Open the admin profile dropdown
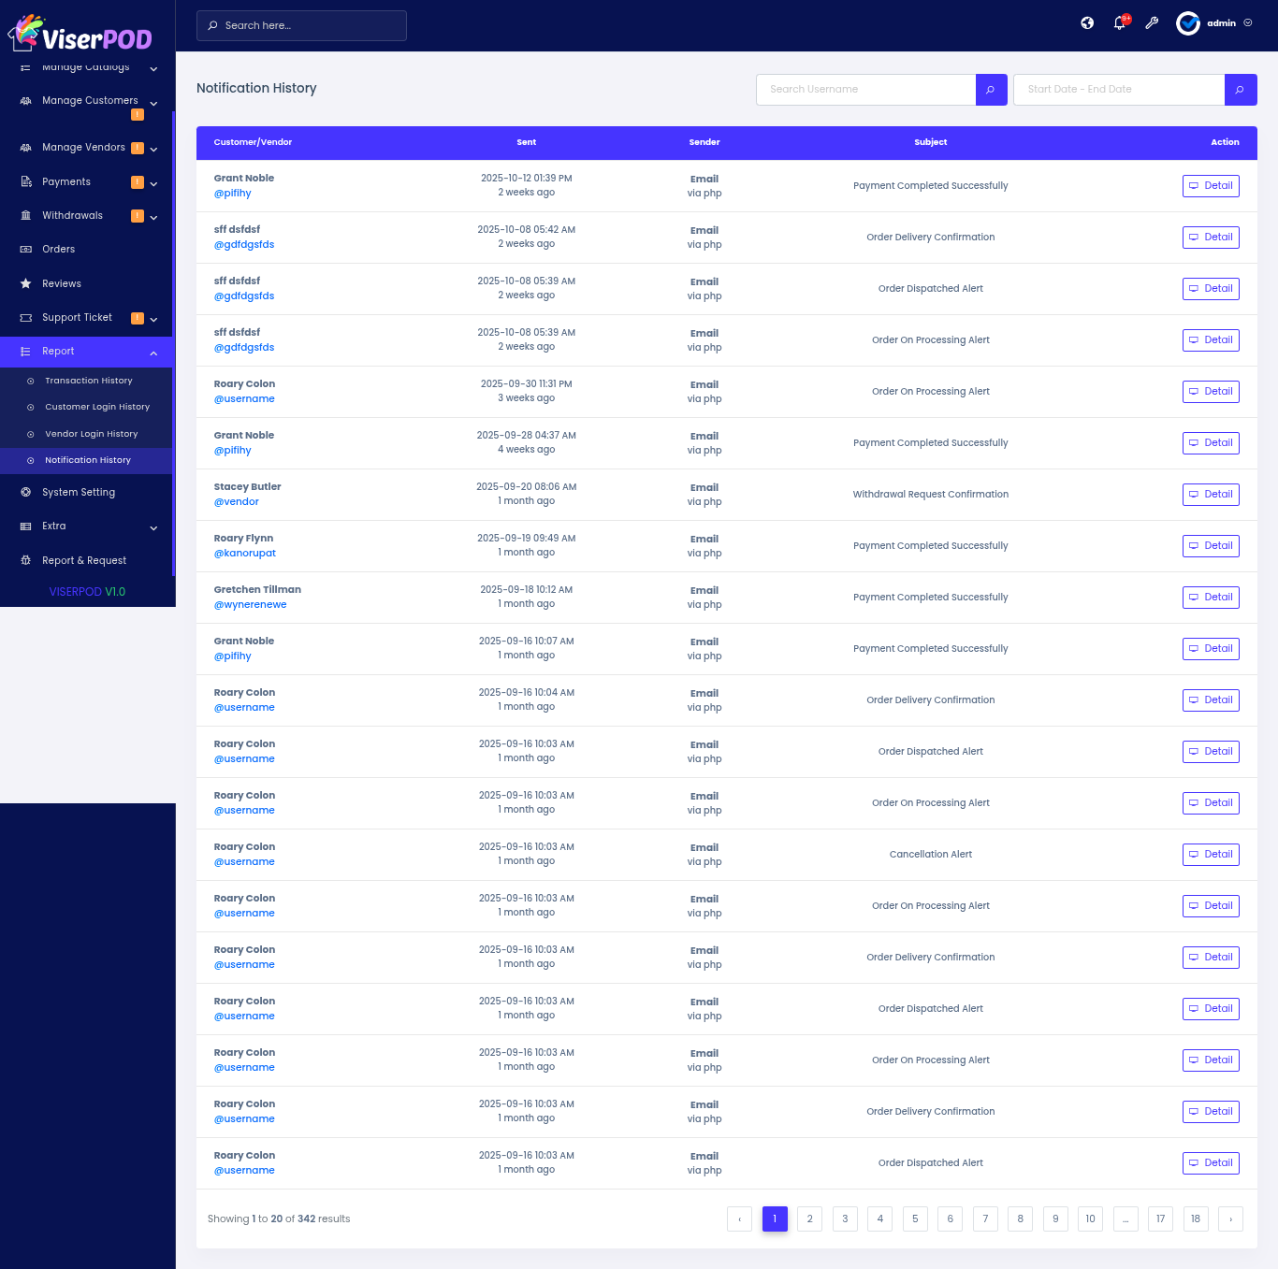 [1214, 23]
